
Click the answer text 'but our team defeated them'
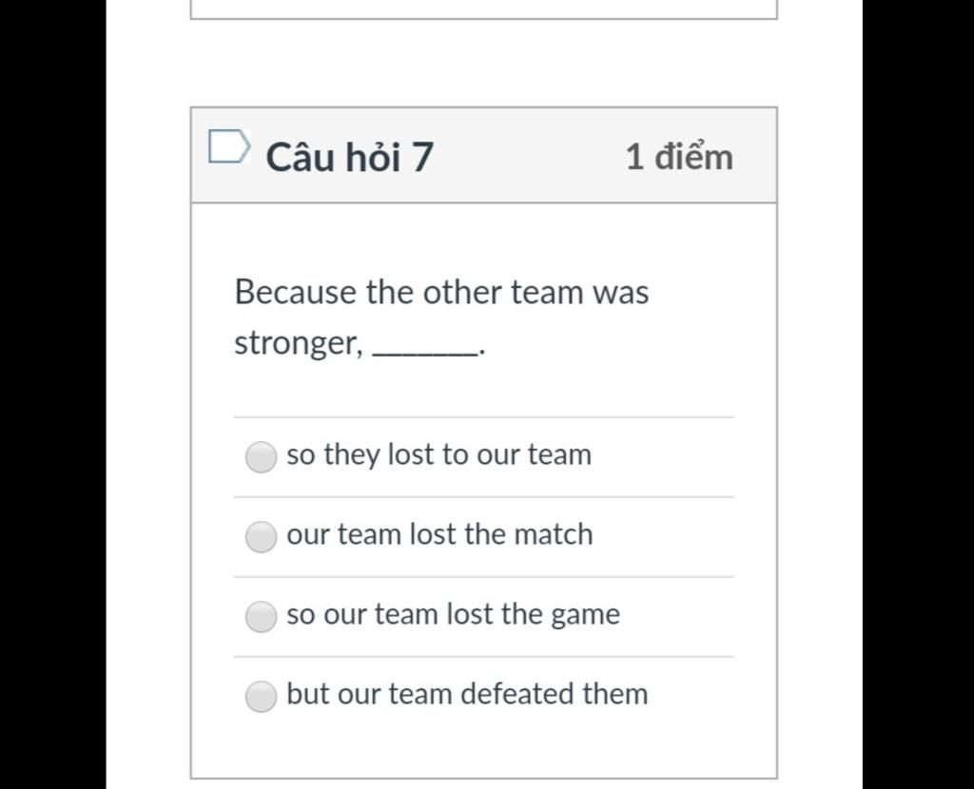467,693
